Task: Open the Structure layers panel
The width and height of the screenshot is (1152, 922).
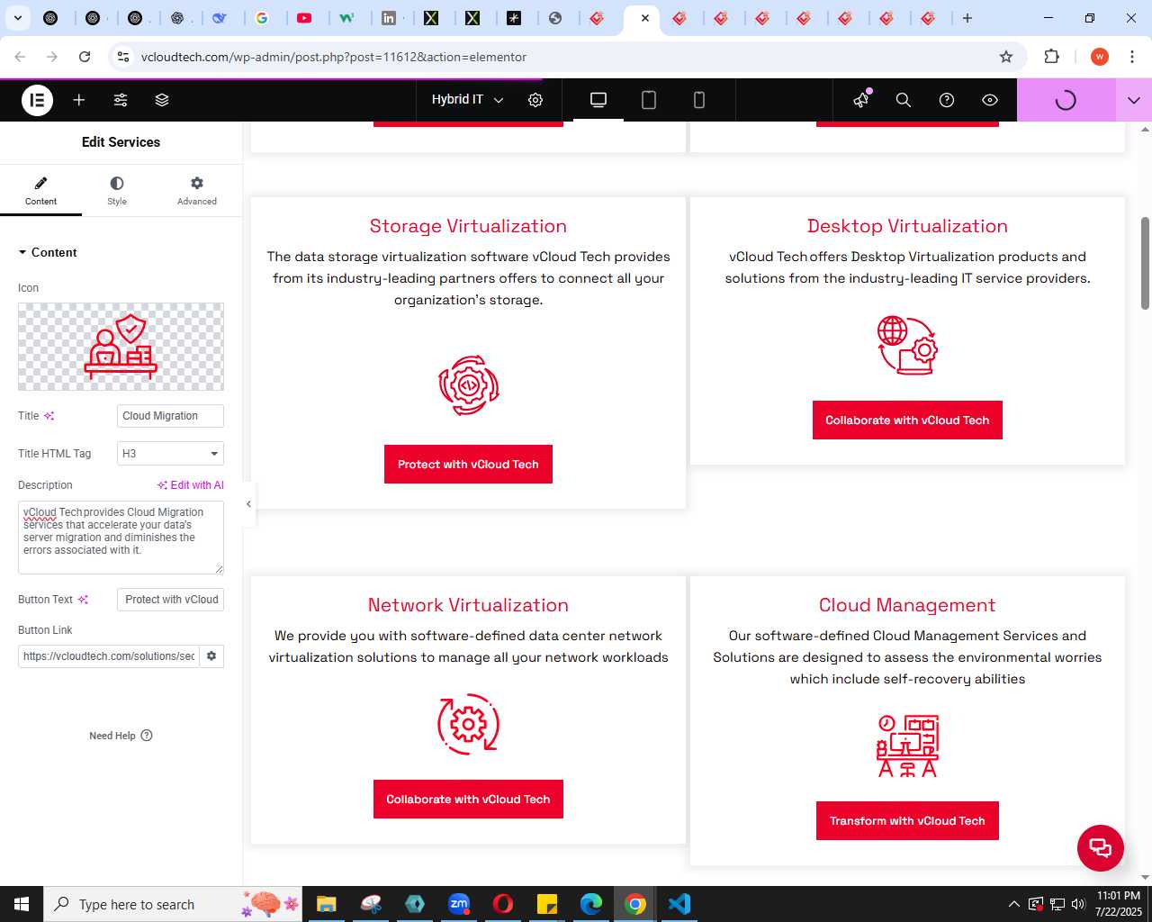Action: pyautogui.click(x=162, y=100)
